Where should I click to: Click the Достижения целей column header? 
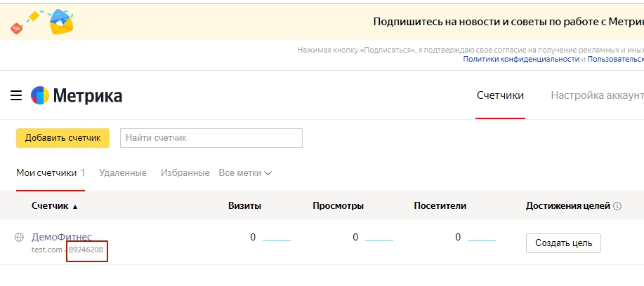point(568,205)
